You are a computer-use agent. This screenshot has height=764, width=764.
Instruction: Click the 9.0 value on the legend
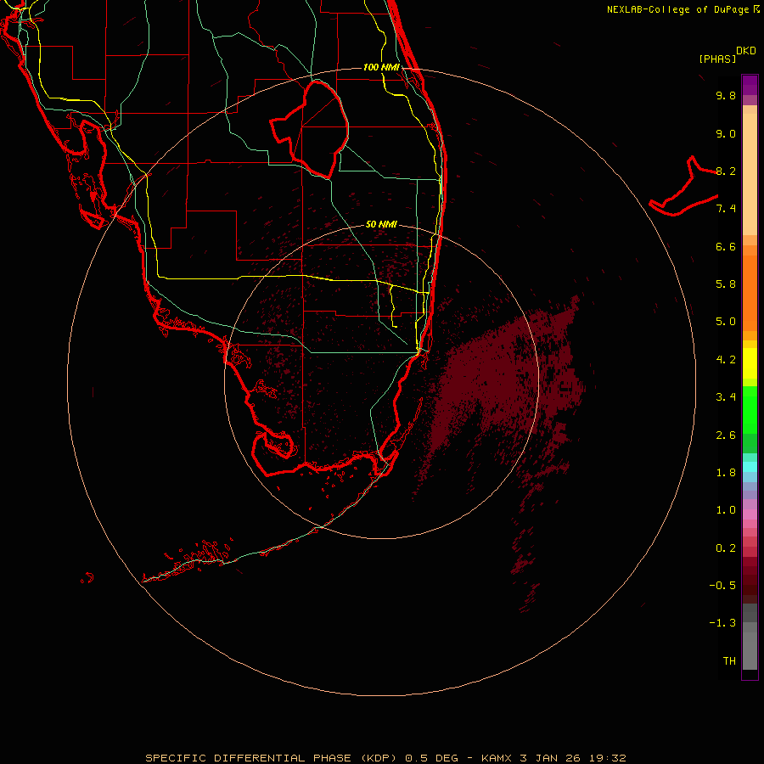726,133
